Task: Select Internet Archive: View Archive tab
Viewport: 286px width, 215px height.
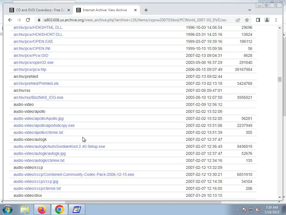Action: tap(106, 10)
